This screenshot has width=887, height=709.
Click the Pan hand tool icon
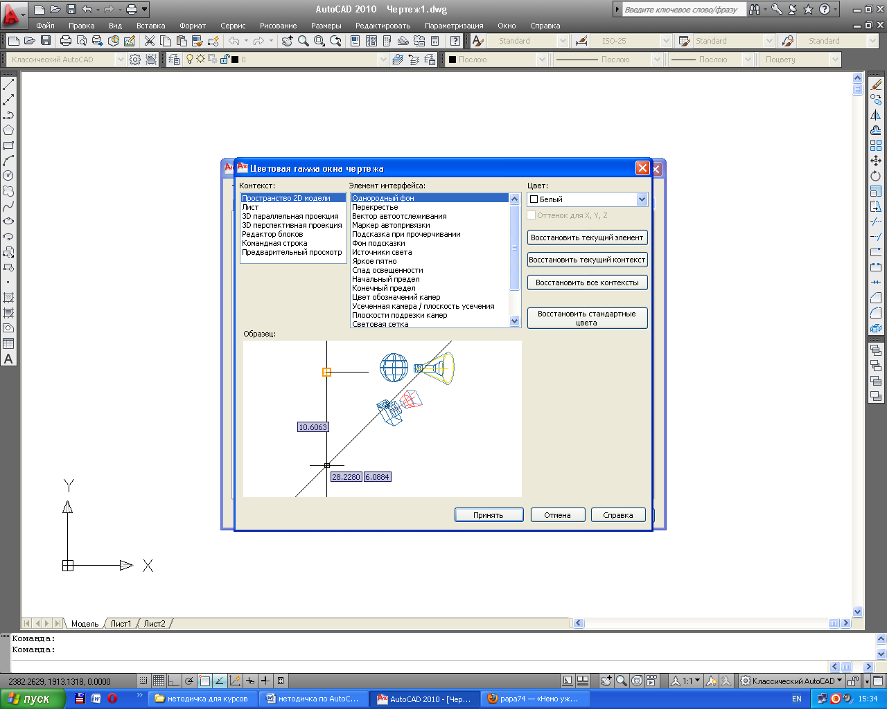point(287,41)
